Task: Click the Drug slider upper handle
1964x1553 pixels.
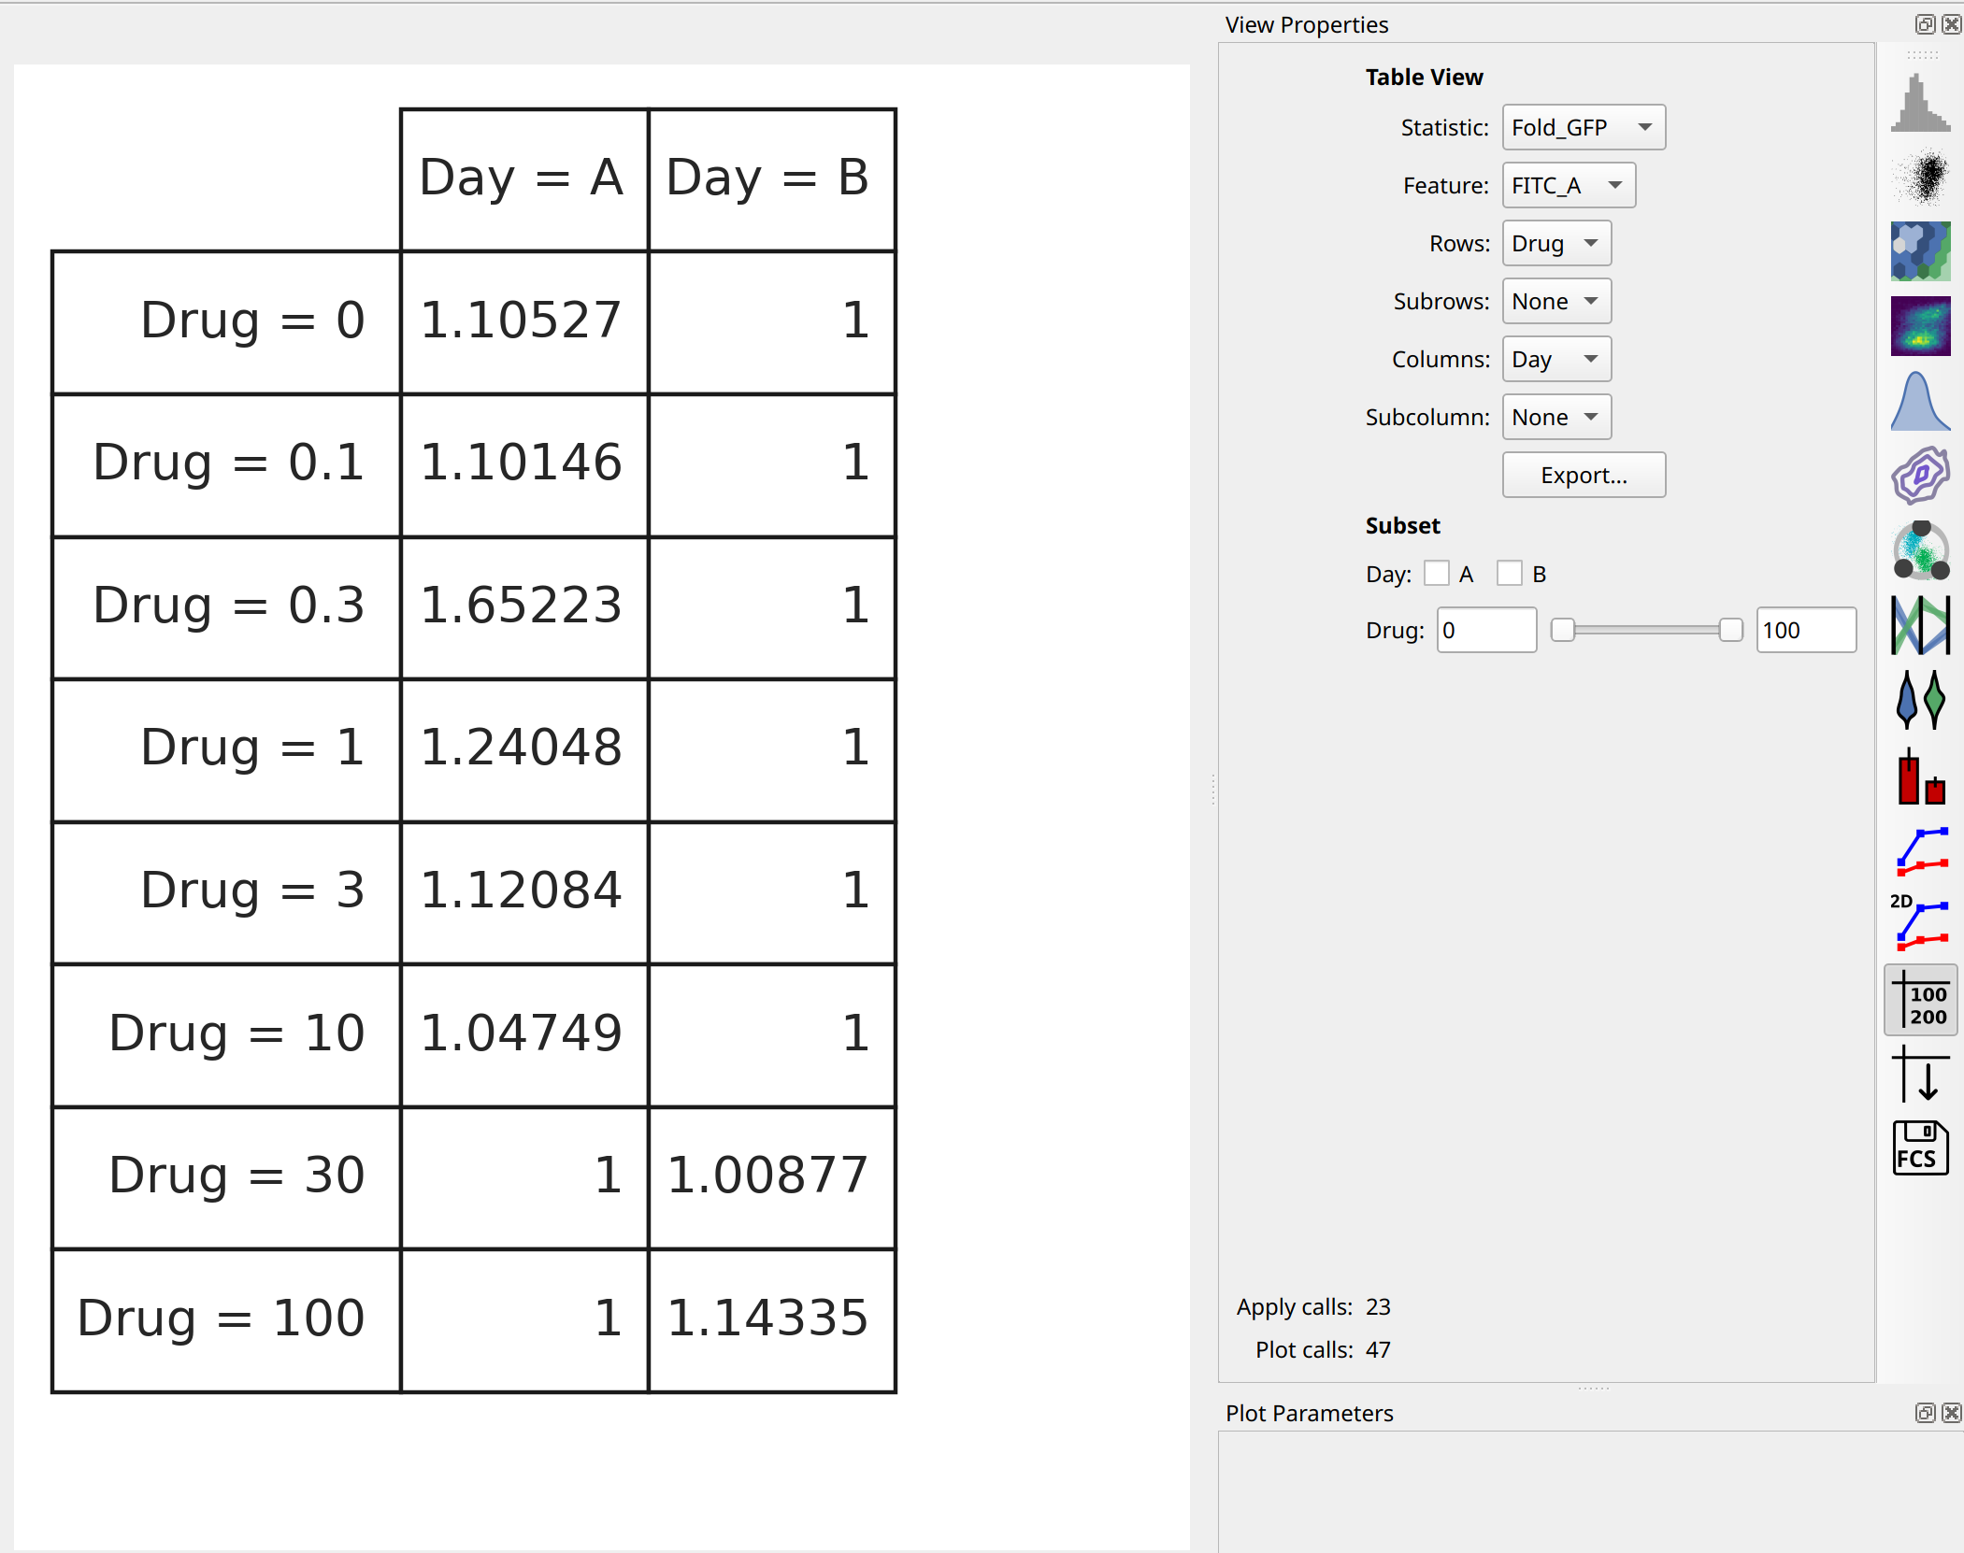Action: click(1731, 630)
